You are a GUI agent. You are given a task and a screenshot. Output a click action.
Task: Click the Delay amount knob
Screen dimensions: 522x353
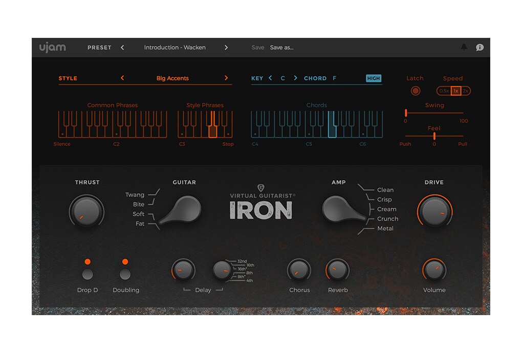tap(183, 270)
